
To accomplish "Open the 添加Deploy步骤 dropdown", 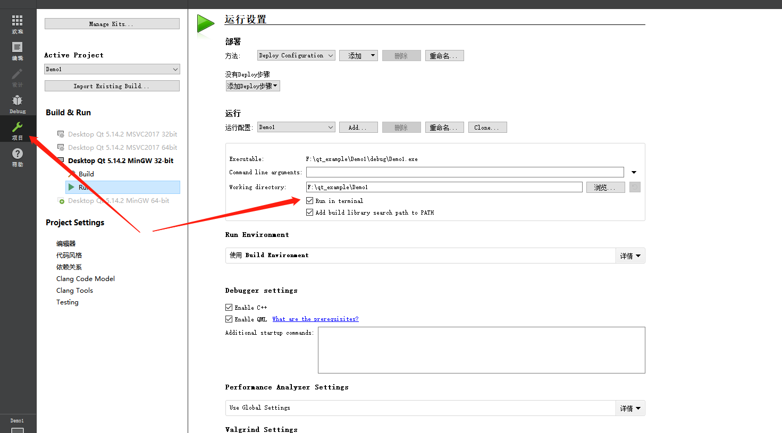I will [253, 85].
